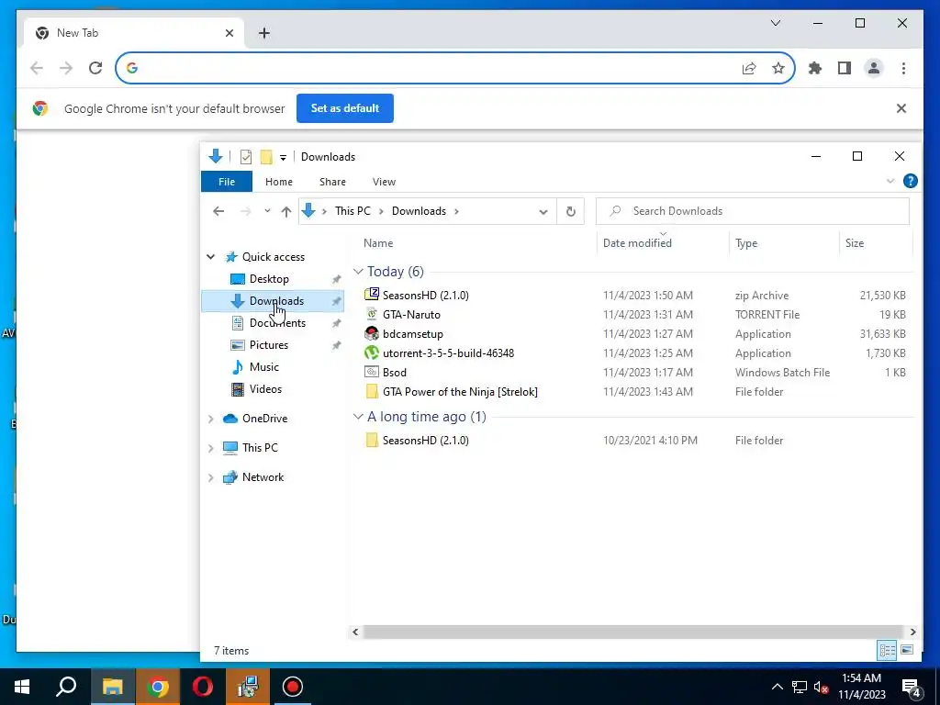
Task: Expand the Network tree node
Action: pyautogui.click(x=210, y=477)
